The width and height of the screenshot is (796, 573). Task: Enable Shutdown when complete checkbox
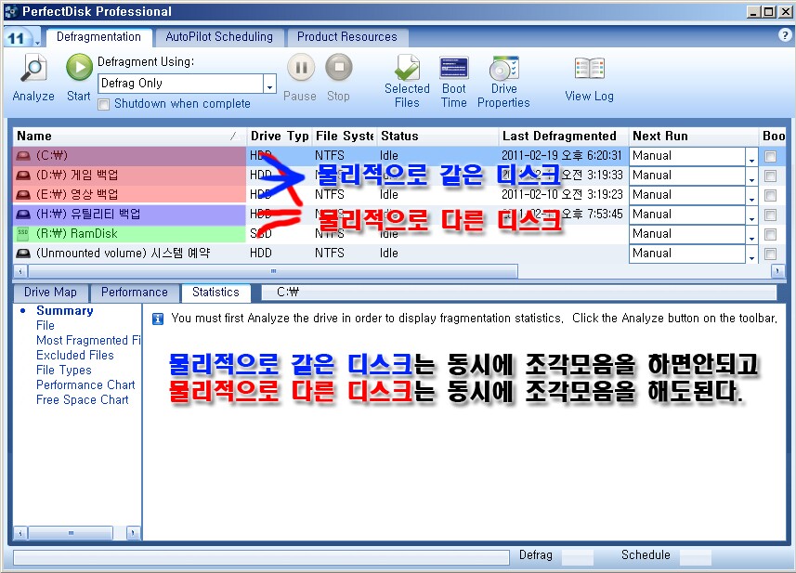pos(104,104)
